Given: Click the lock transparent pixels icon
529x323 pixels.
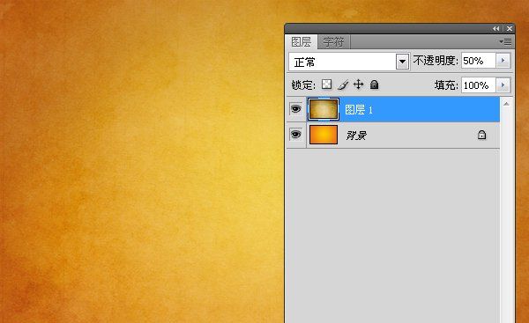Looking at the screenshot, I should pos(326,84).
